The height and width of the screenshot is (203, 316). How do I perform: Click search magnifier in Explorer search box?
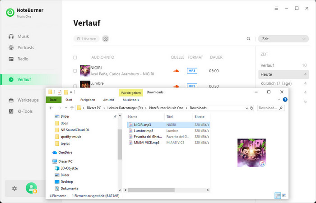tap(281, 108)
